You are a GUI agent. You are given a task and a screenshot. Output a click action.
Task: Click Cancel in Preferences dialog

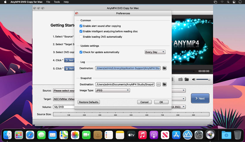144,102
